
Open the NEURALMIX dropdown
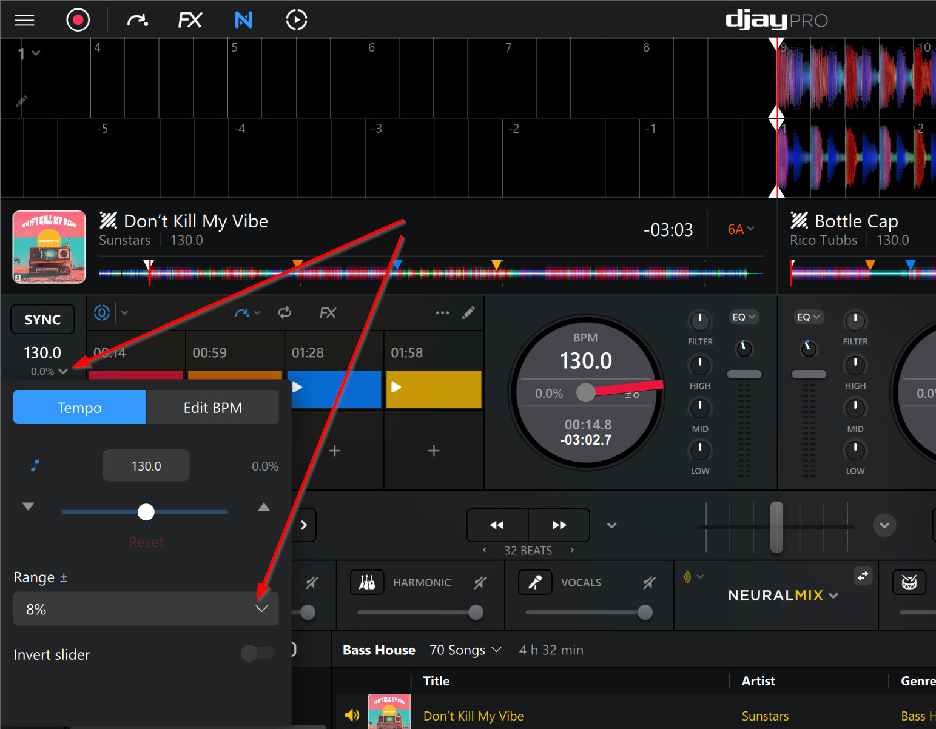click(783, 596)
